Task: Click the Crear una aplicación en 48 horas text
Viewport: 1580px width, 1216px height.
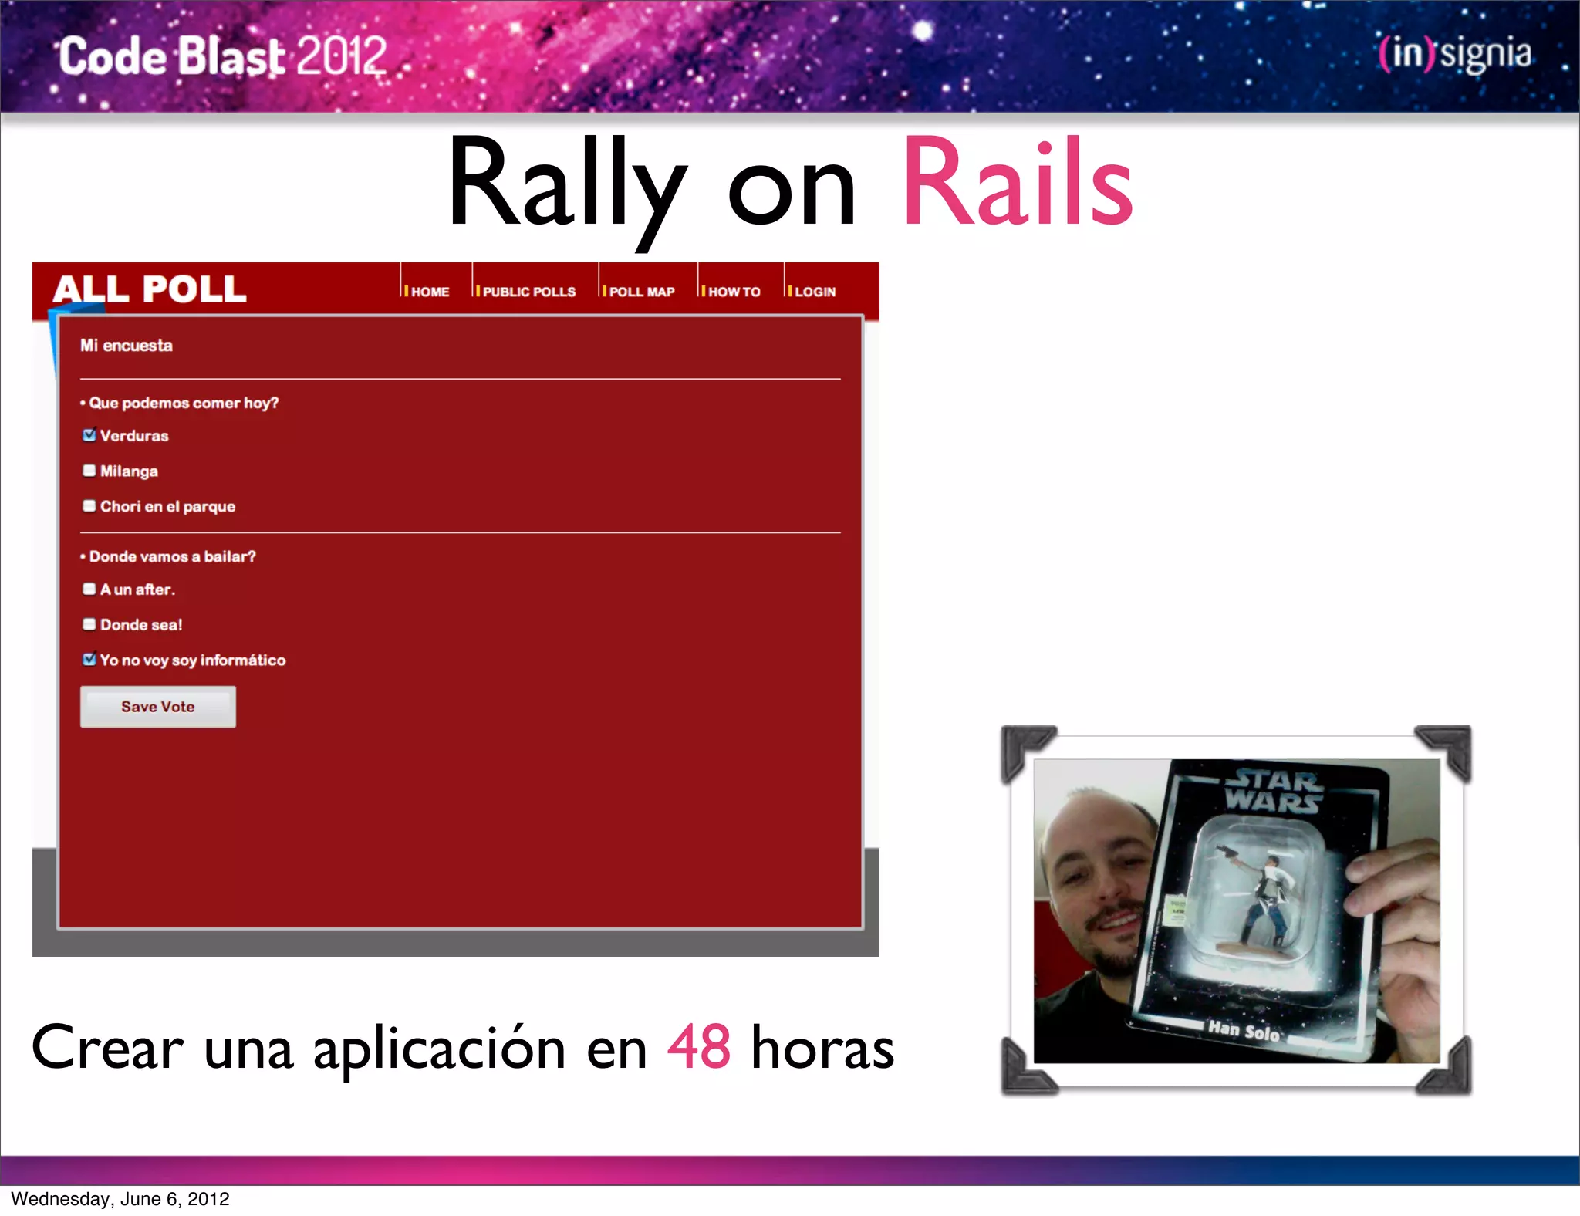Action: tap(463, 1048)
